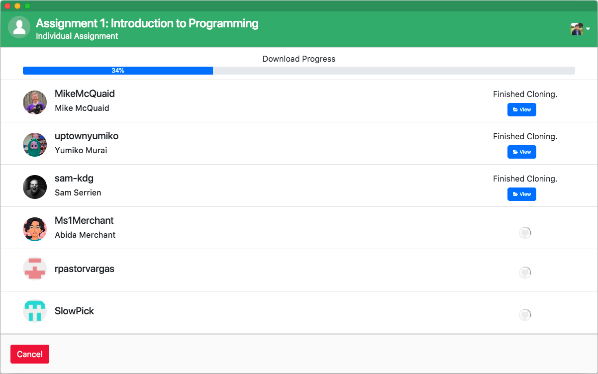This screenshot has width=598, height=374.
Task: Click uptownyumiko's profile avatar
Action: [x=35, y=144]
